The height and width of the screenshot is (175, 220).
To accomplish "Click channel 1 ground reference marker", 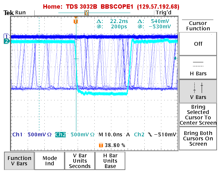I will 7,36.
